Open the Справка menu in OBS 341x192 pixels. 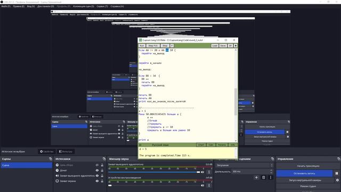[x=117, y=6]
